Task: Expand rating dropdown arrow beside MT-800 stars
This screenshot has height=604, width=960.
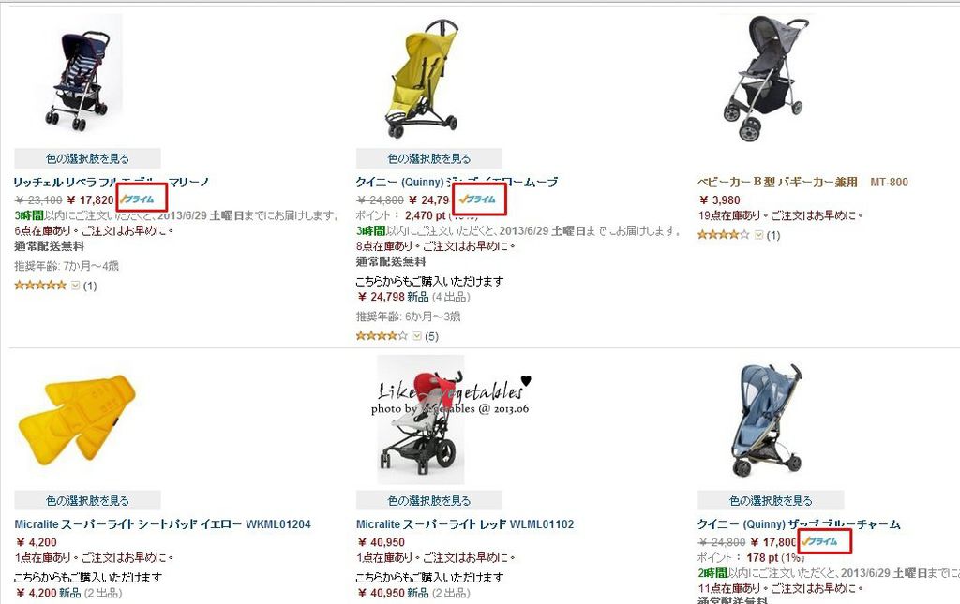Action: click(758, 235)
